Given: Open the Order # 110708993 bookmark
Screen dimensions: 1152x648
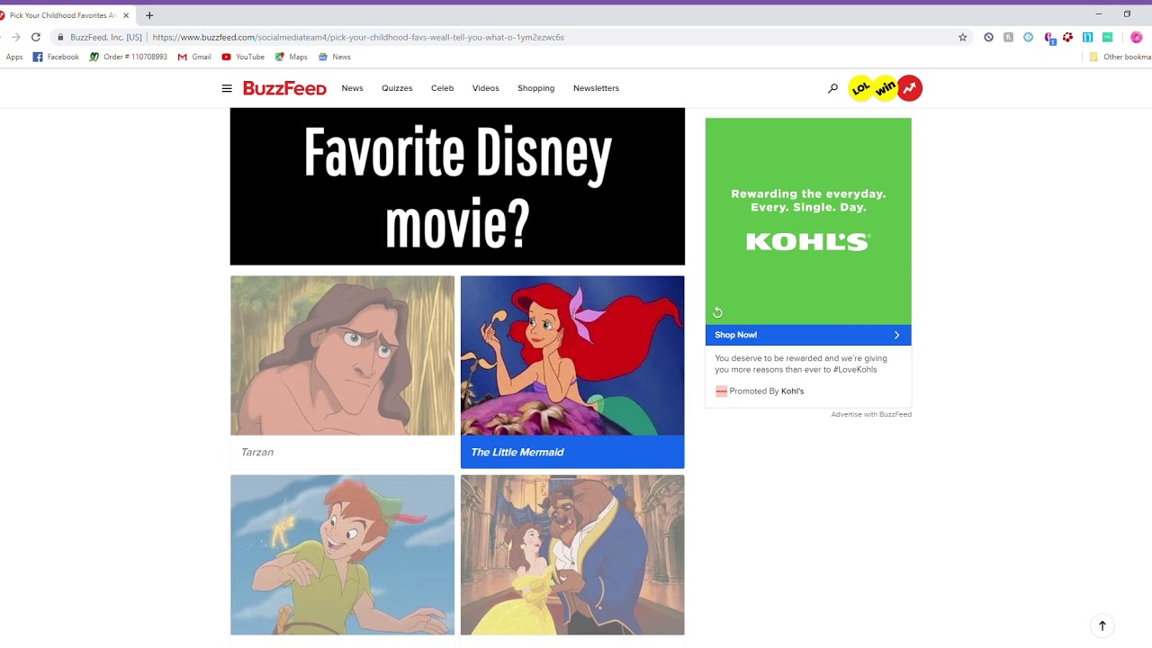Looking at the screenshot, I should [128, 57].
